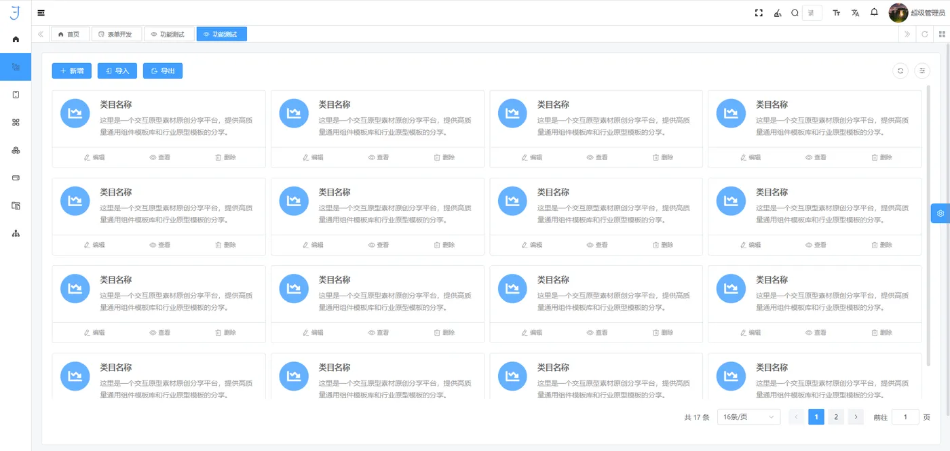This screenshot has width=950, height=451.
Task: Click the 新增 button
Action: [71, 71]
